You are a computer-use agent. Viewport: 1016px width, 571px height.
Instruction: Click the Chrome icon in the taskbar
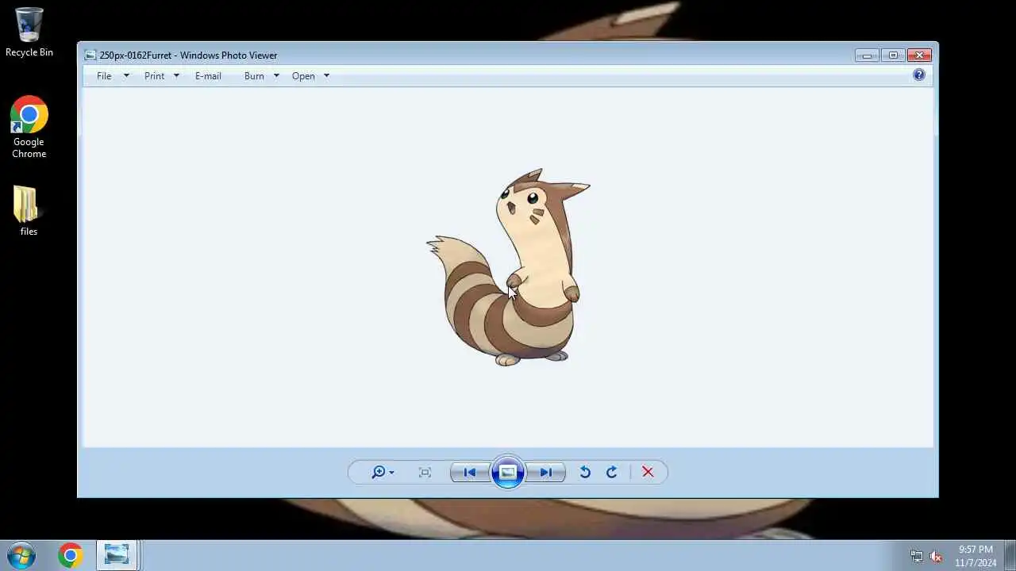click(70, 556)
